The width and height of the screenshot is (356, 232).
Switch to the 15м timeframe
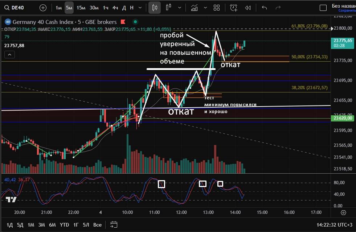tap(81, 8)
